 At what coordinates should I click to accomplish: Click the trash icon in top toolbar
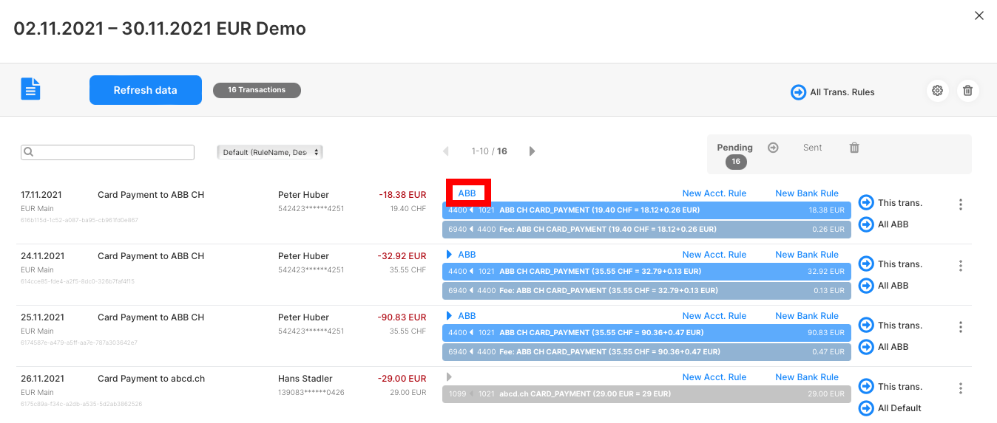[967, 91]
